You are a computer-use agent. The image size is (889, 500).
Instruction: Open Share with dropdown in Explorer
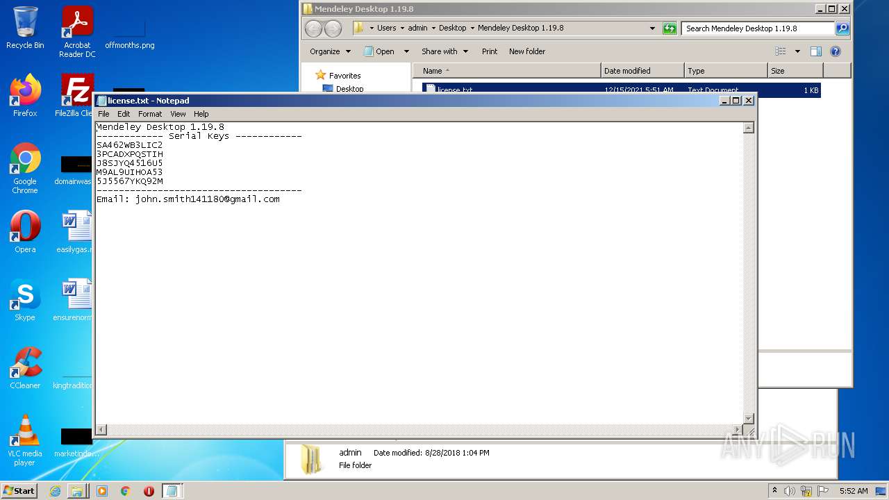[444, 51]
